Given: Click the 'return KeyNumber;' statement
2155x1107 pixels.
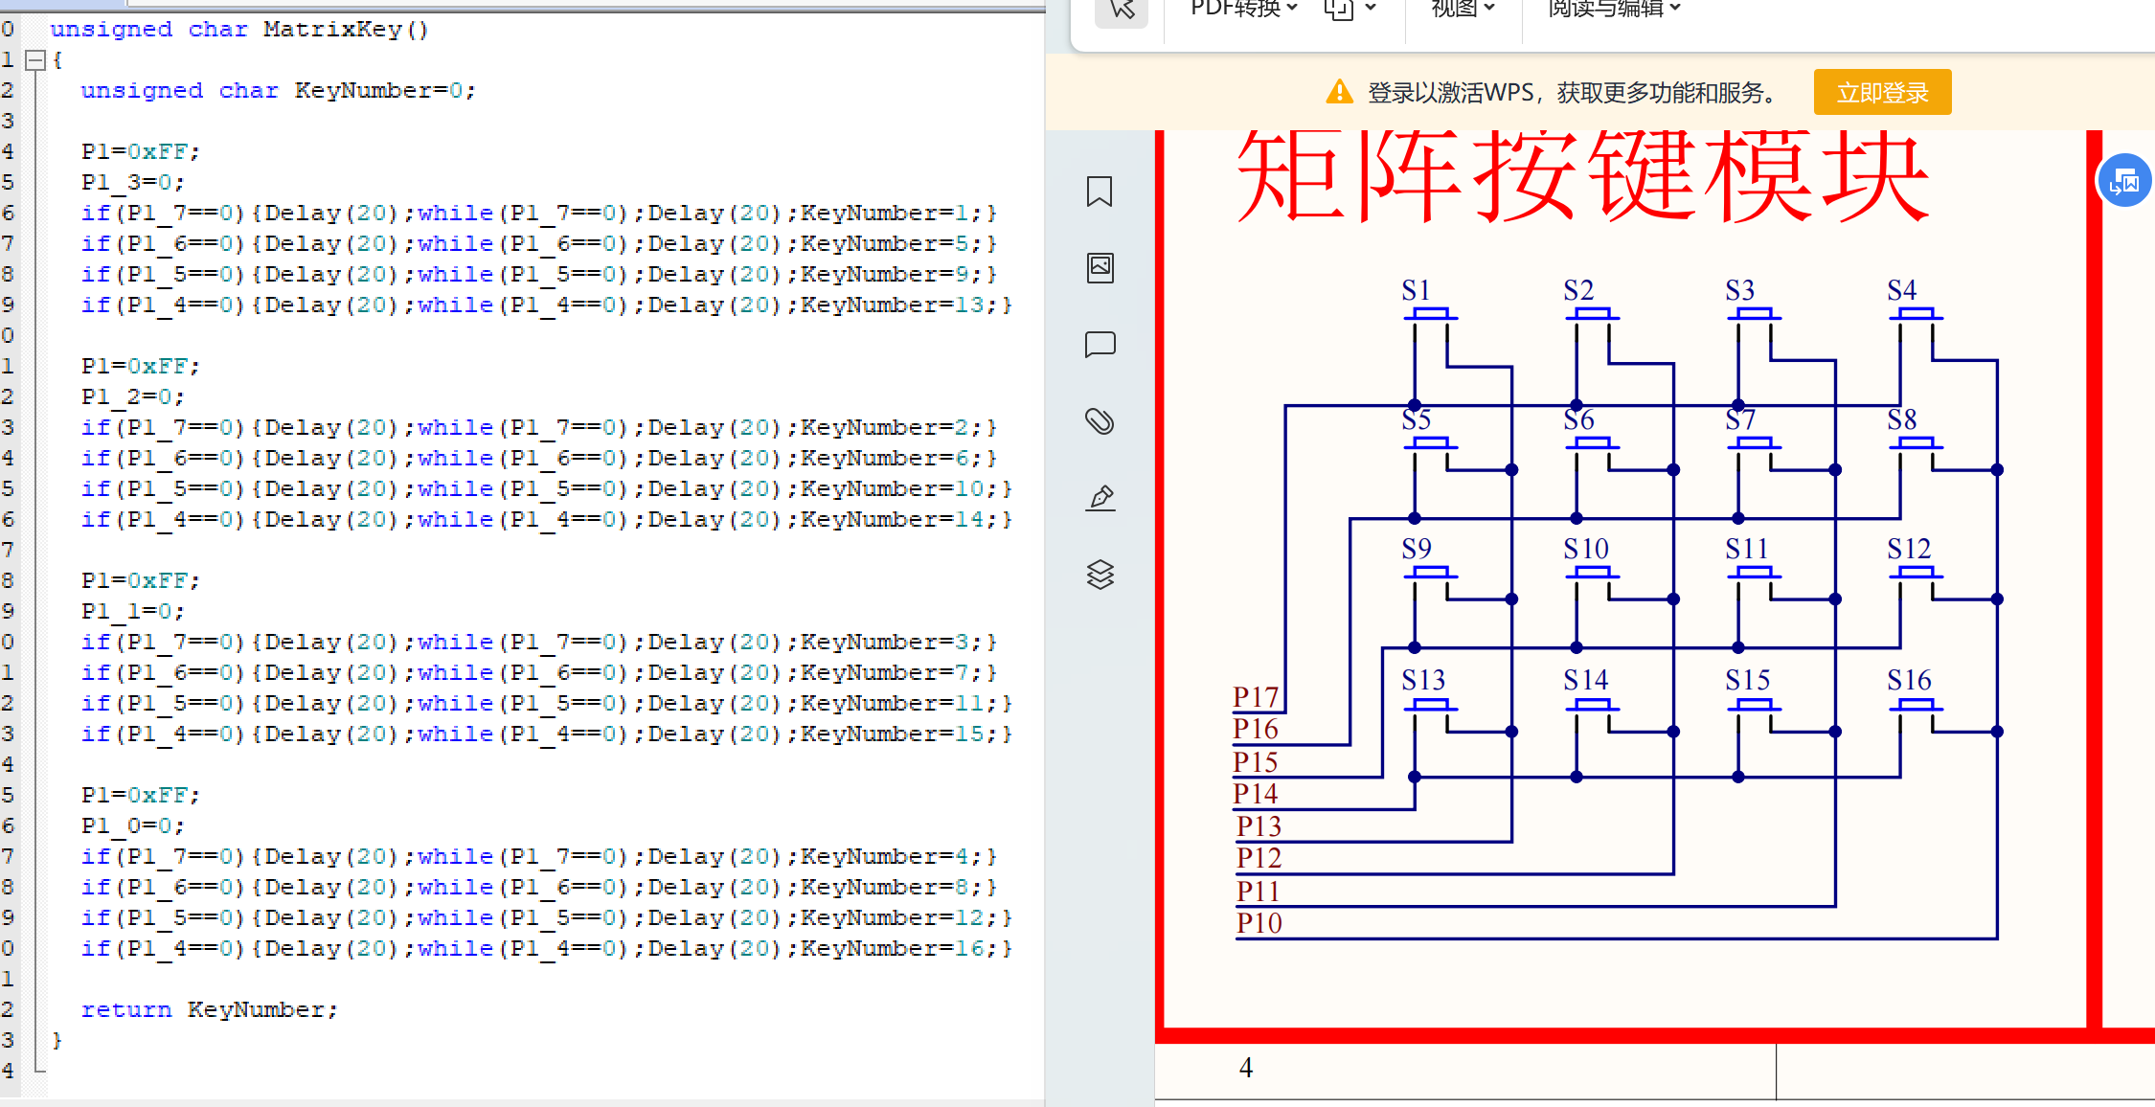Looking at the screenshot, I should 209,1010.
